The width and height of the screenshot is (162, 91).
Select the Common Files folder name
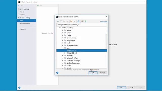coord(71,38)
